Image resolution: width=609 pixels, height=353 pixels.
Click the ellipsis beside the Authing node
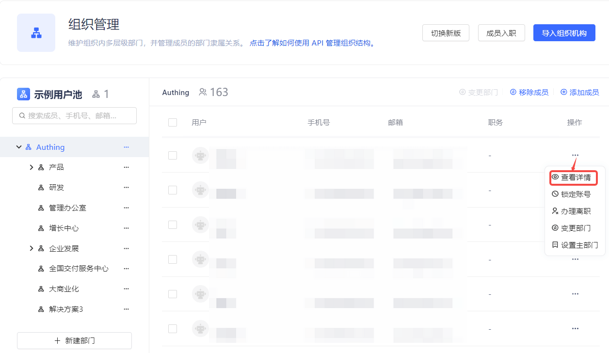coord(126,147)
